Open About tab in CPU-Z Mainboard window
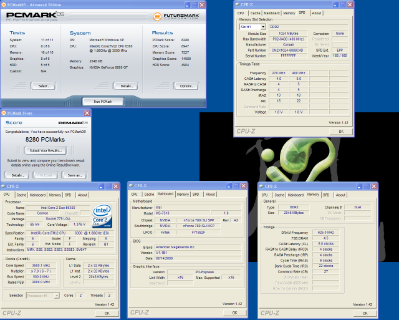Screen dimensions: 399x320 click(210, 195)
